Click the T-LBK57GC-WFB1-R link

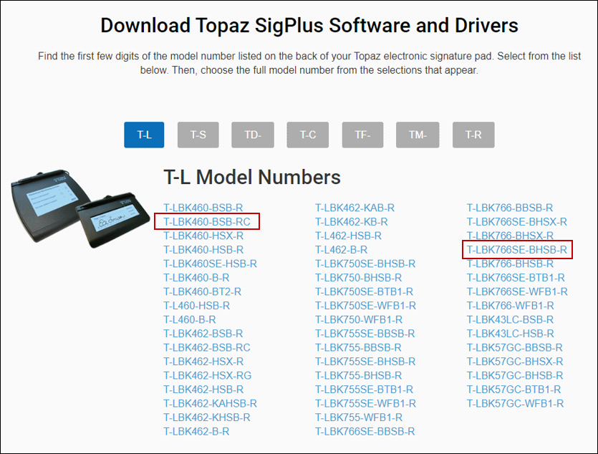pyautogui.click(x=515, y=404)
